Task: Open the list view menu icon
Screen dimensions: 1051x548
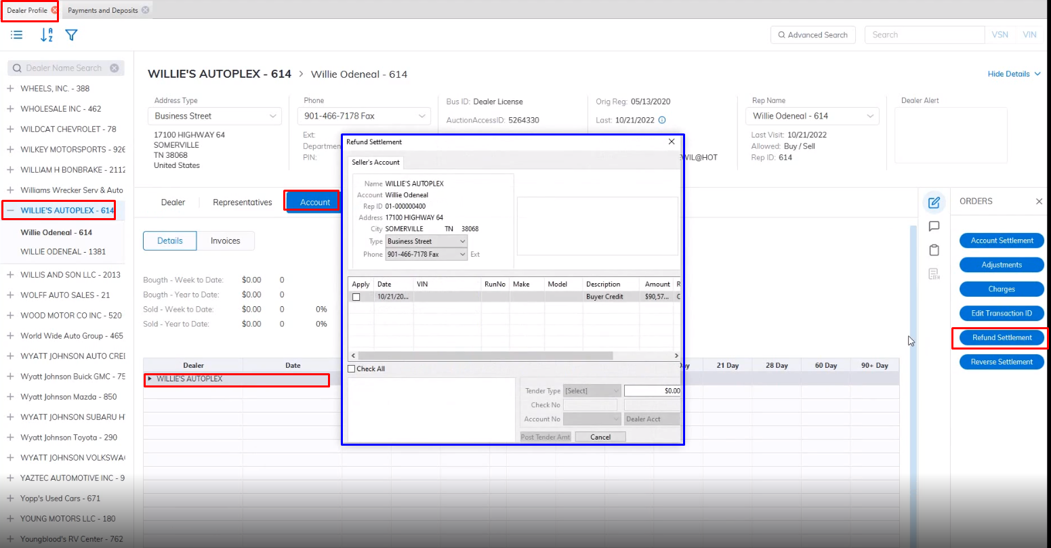Action: [17, 35]
